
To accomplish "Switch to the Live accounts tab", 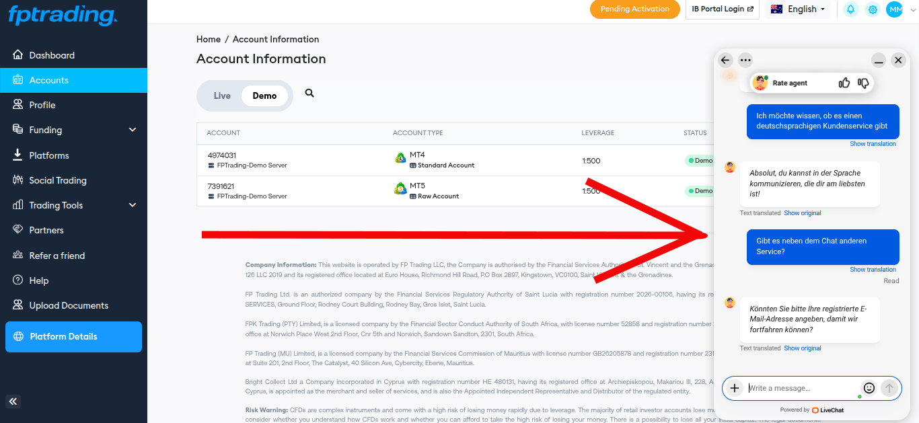I will 222,95.
